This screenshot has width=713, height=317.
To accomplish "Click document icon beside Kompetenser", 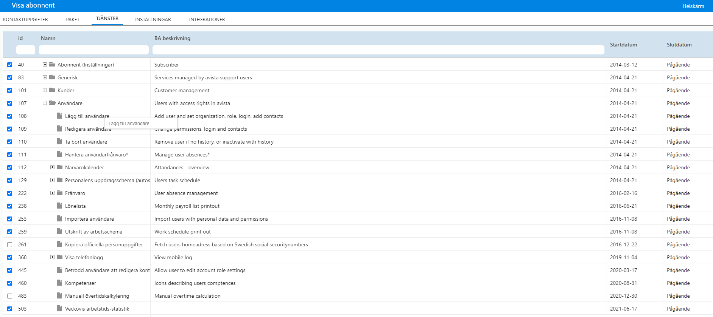I will point(59,283).
